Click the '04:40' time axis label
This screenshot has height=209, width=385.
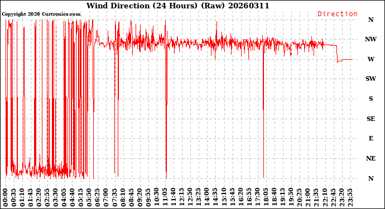[x=73, y=198]
